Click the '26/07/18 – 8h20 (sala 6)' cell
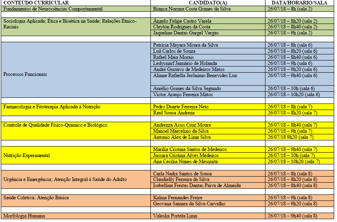This screenshot has height=222, width=337. (300, 51)
